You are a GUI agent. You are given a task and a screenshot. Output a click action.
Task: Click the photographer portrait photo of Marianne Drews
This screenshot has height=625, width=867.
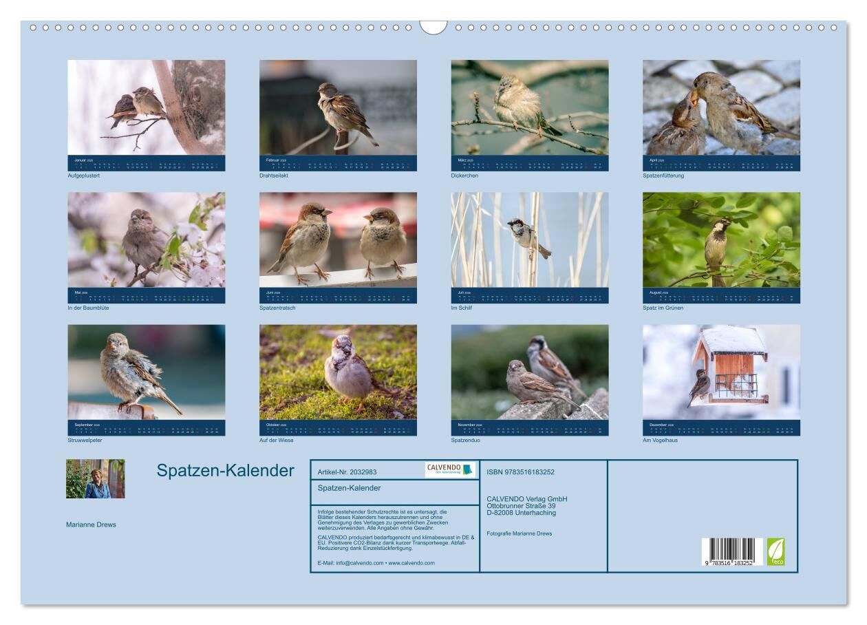[96, 478]
